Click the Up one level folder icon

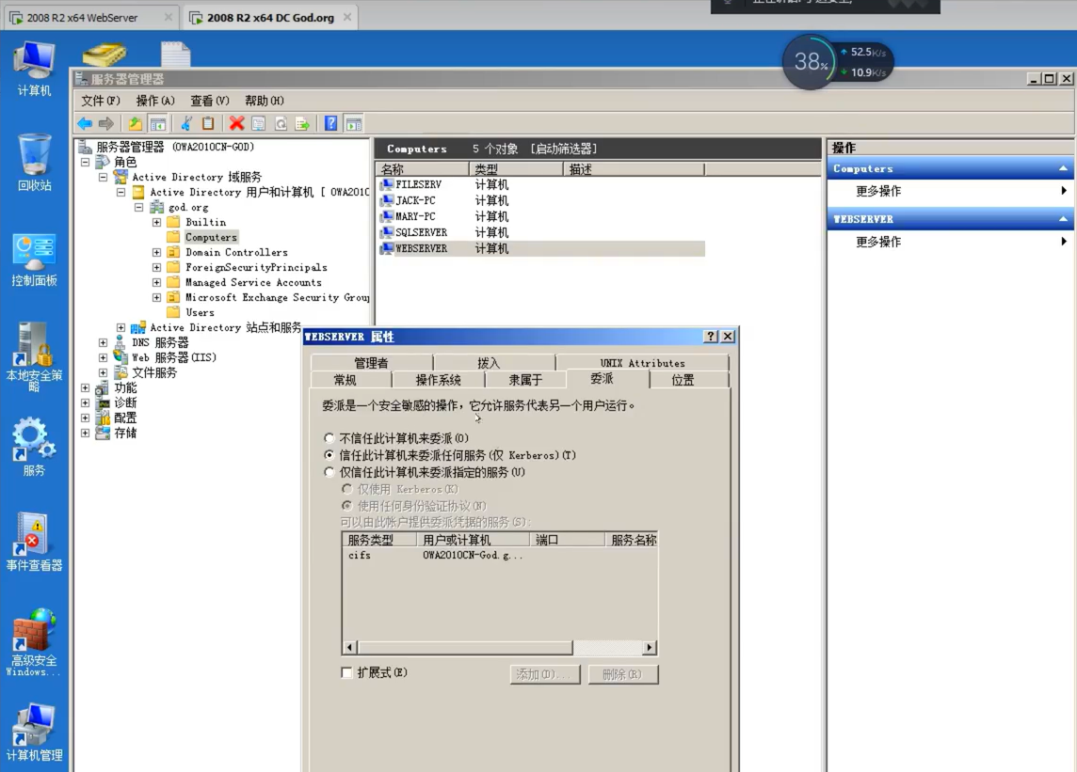click(136, 123)
